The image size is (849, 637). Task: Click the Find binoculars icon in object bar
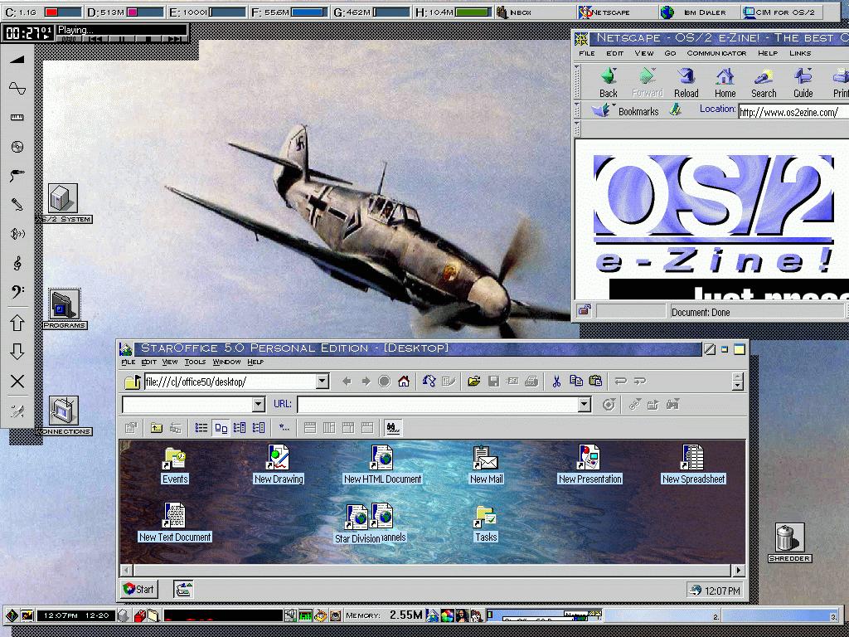tap(393, 428)
